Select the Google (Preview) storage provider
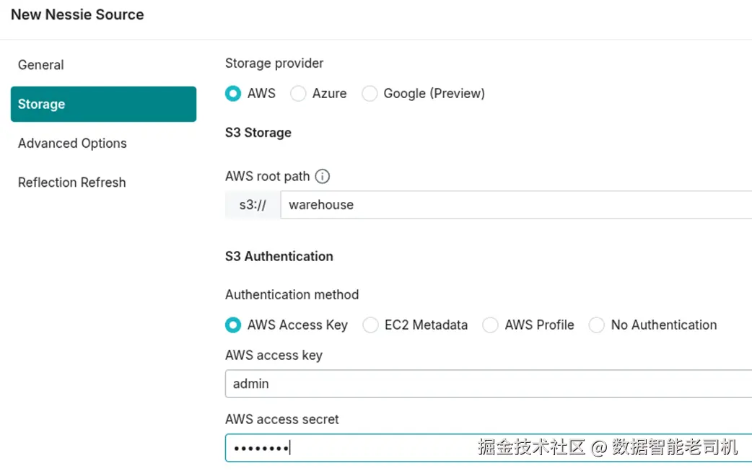752x471 pixels. 370,94
